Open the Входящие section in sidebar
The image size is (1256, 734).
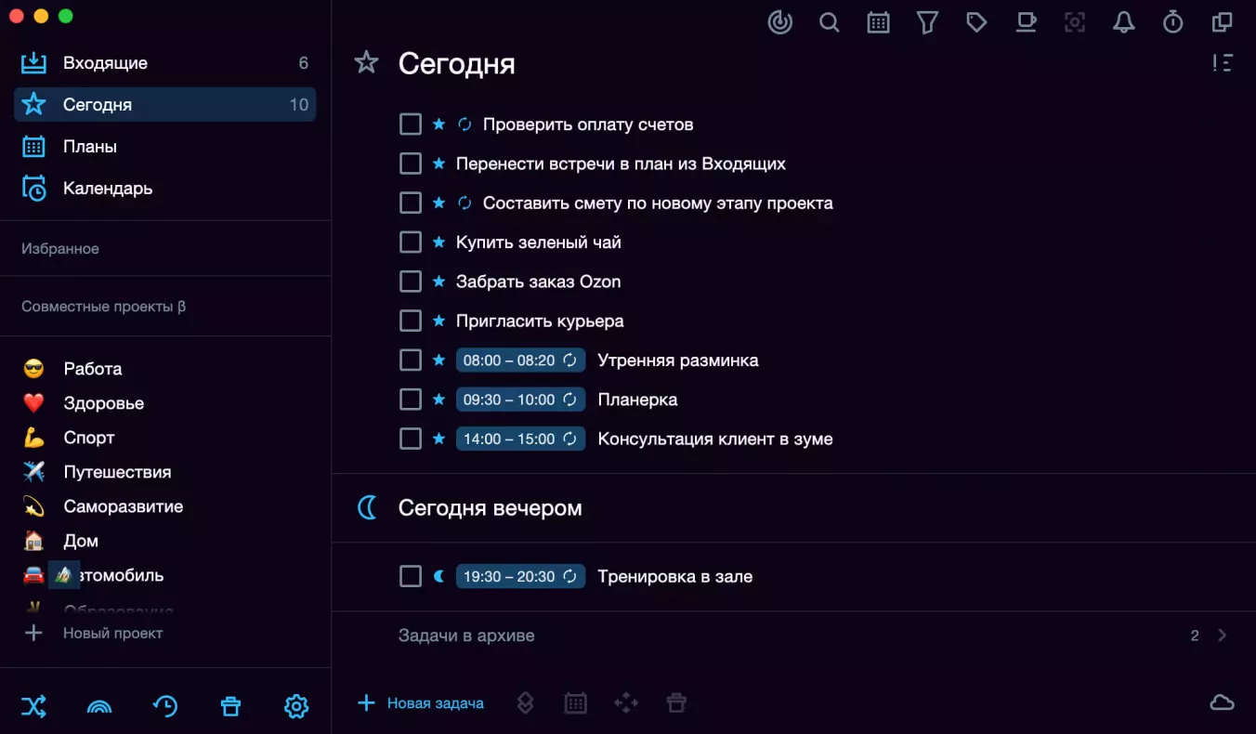pos(165,63)
